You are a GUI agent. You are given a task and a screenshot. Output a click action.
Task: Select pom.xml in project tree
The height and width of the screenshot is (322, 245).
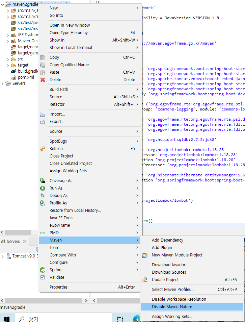coord(26,77)
